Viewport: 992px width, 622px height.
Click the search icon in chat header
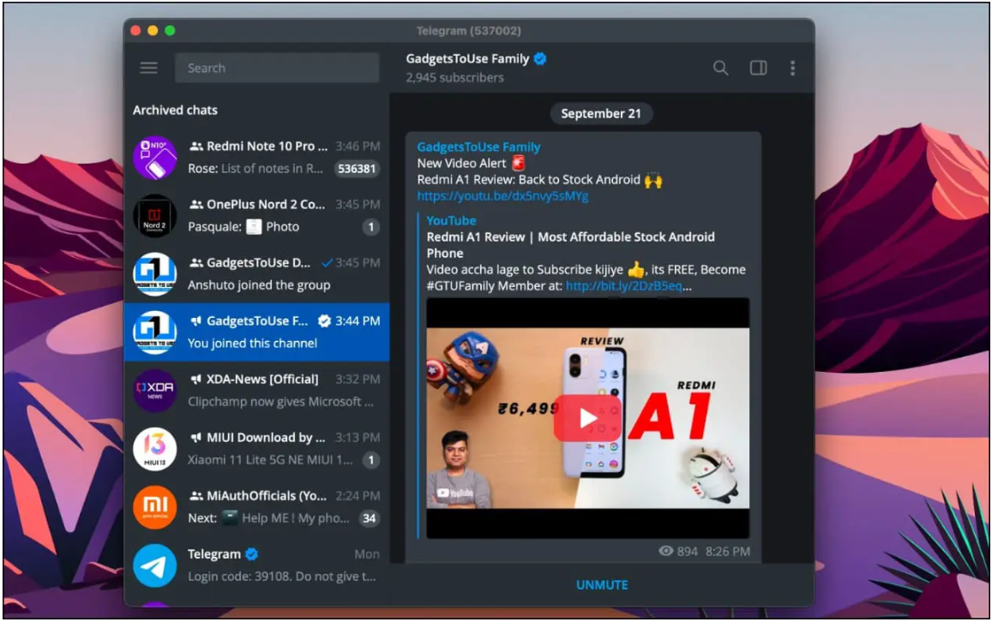coord(720,68)
